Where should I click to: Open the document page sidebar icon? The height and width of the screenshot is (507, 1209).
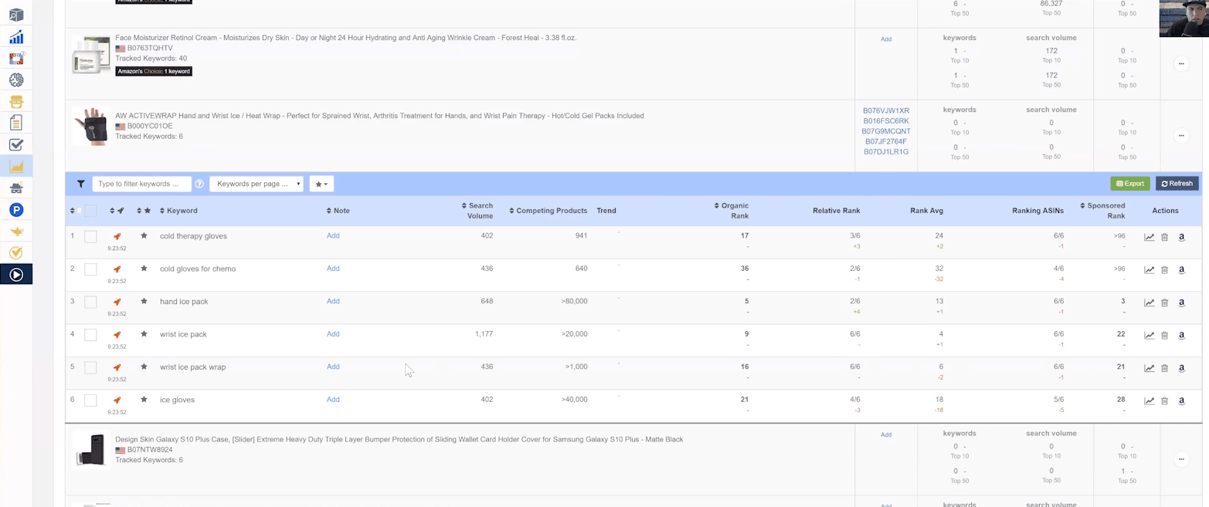tap(16, 123)
